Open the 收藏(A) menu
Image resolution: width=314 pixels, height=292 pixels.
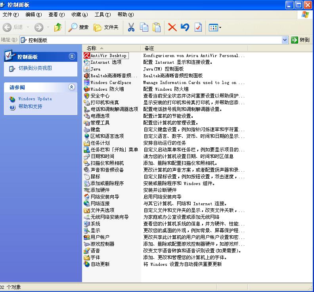tap(80, 15)
